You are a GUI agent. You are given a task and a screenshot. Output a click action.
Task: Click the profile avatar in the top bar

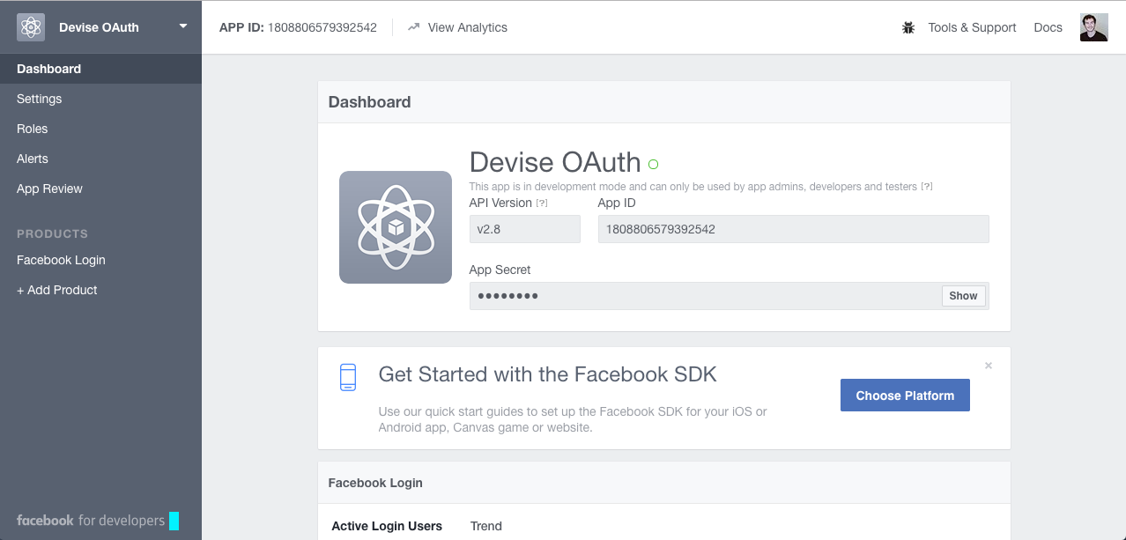(1093, 26)
